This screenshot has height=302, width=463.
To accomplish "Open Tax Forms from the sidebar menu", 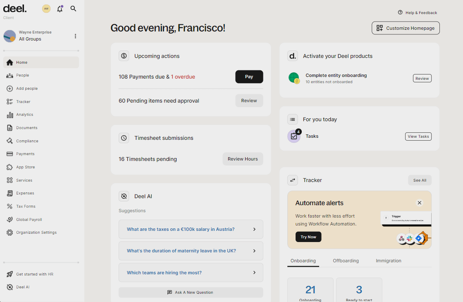I will click(41, 206).
